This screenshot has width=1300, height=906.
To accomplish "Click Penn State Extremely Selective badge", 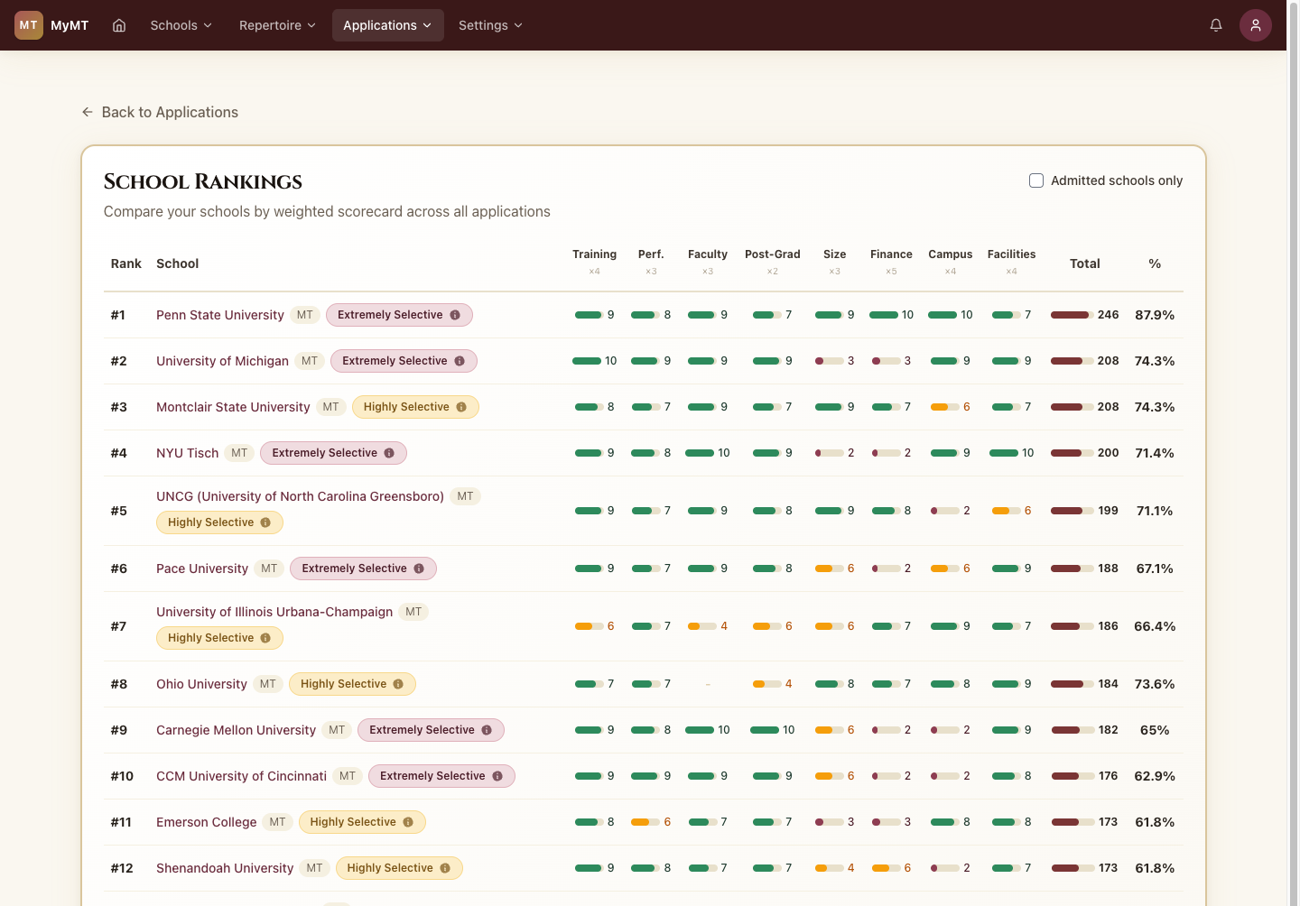I will (x=399, y=315).
